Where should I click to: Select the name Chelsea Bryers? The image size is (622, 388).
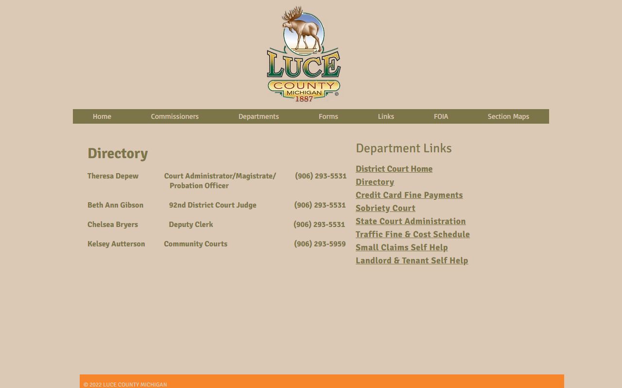113,225
